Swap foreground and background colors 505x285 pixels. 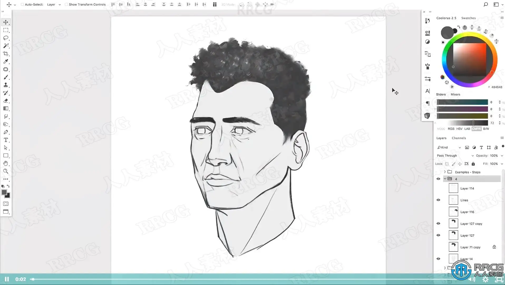click(8, 186)
